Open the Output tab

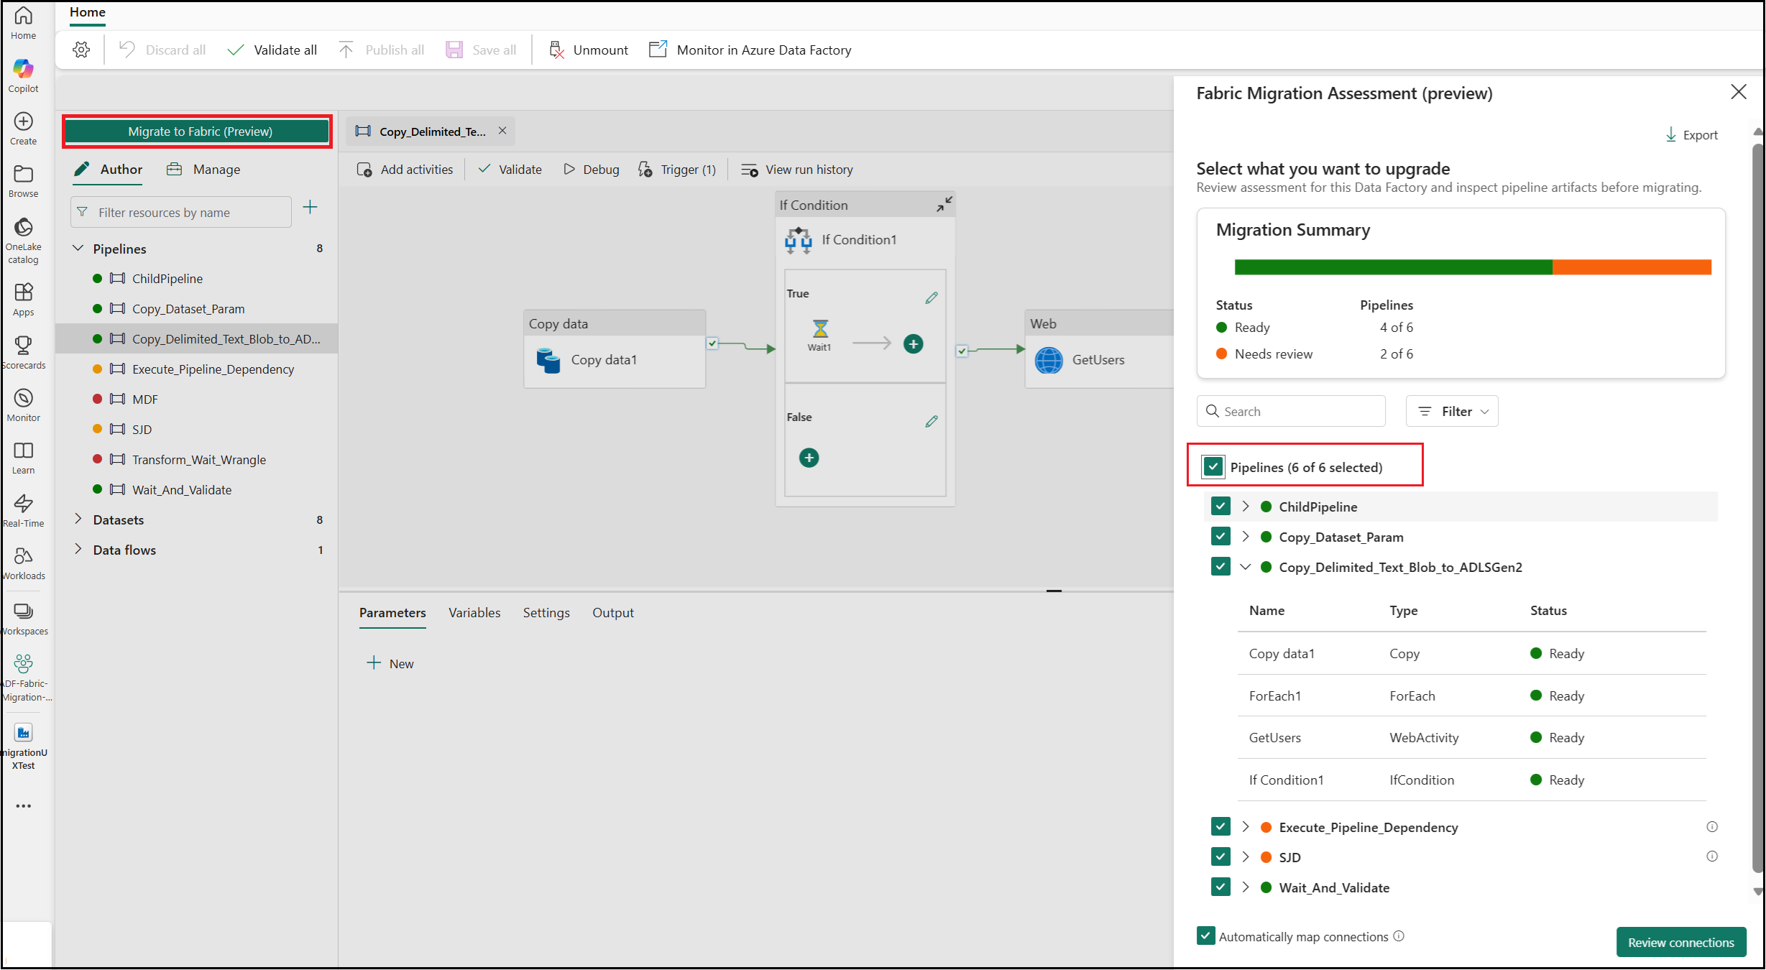point(613,613)
